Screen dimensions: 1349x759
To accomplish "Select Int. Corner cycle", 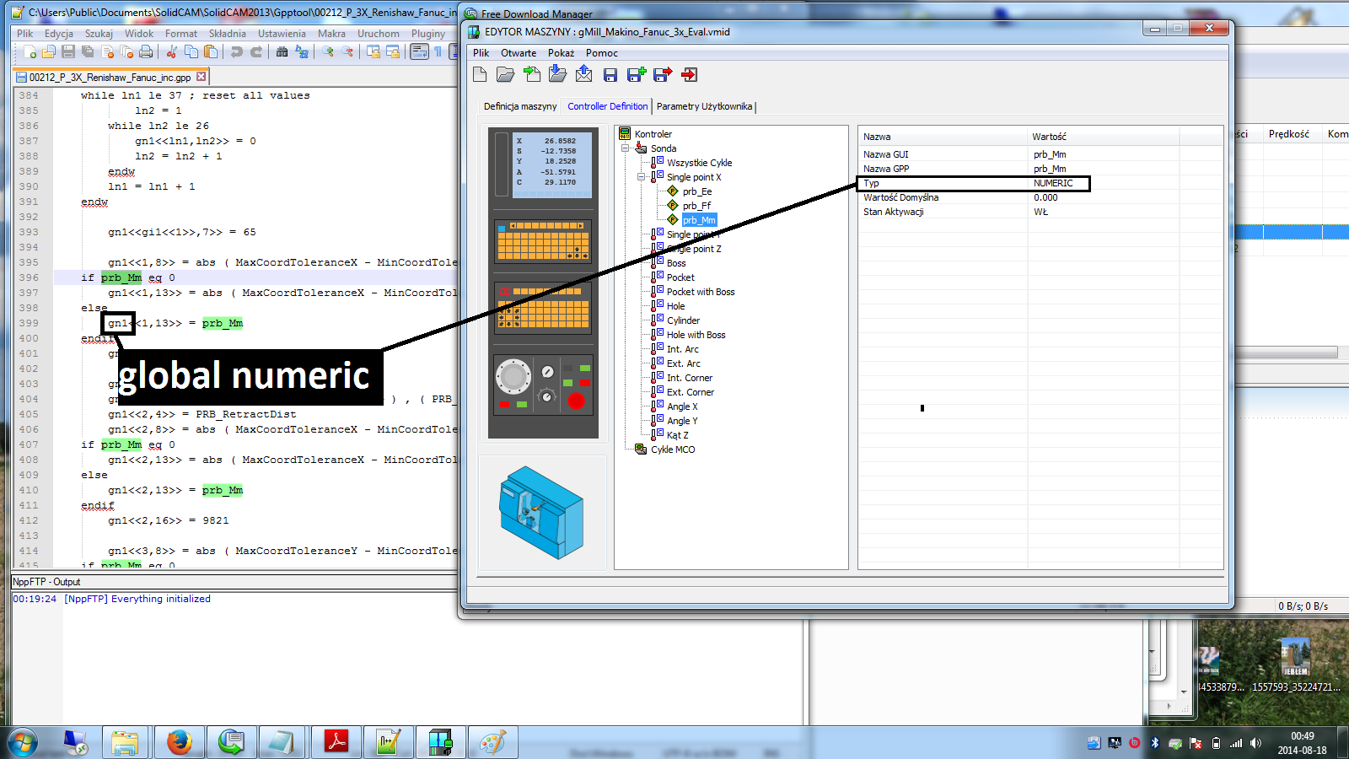I will (x=689, y=378).
